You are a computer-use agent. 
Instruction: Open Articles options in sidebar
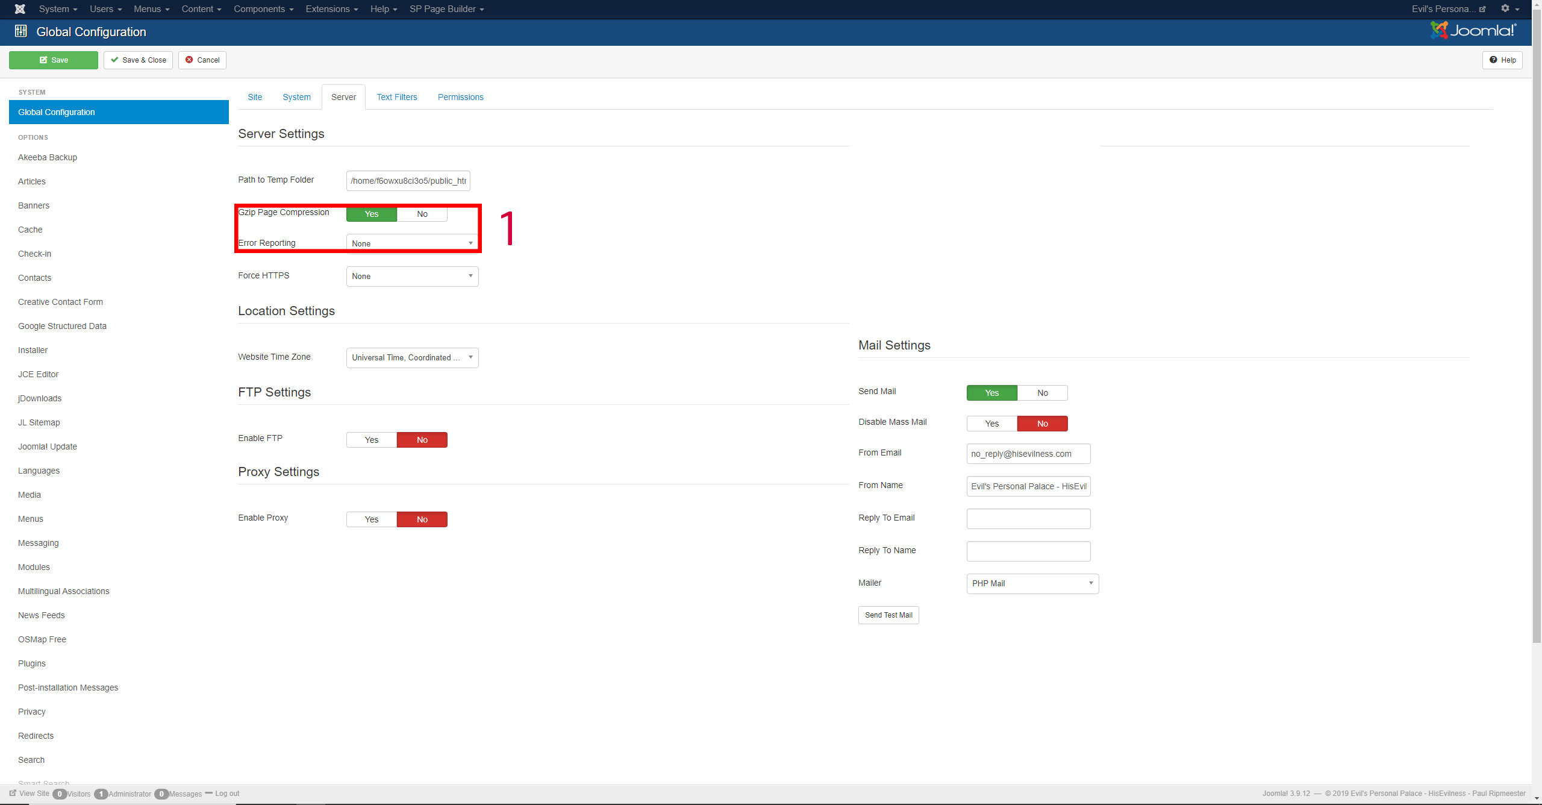32,181
